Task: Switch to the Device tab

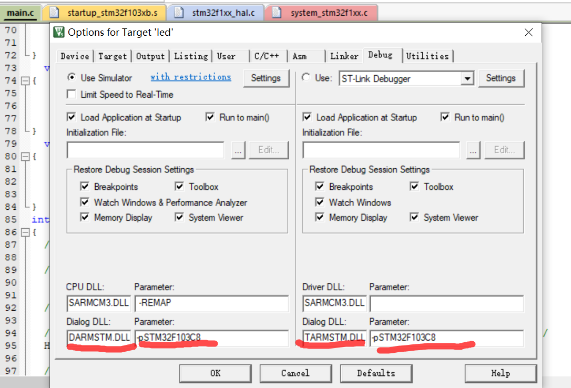Action: click(75, 56)
